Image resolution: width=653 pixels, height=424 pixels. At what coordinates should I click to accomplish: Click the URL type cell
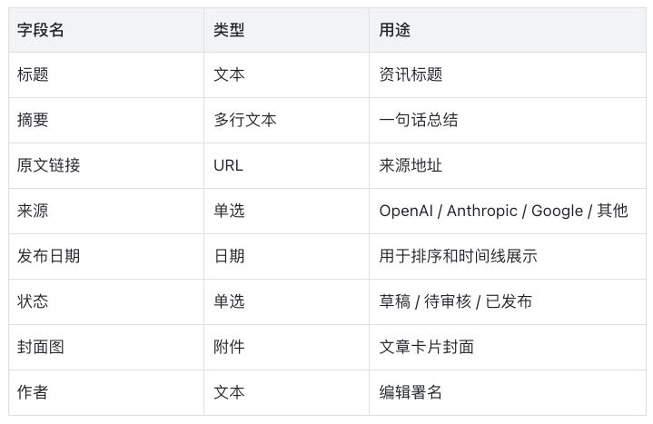pyautogui.click(x=286, y=166)
